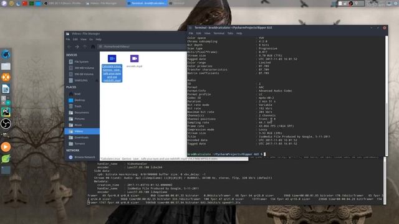Open the orange media player dock icon
Viewport: 399px width, 224px height.
pos(6,147)
